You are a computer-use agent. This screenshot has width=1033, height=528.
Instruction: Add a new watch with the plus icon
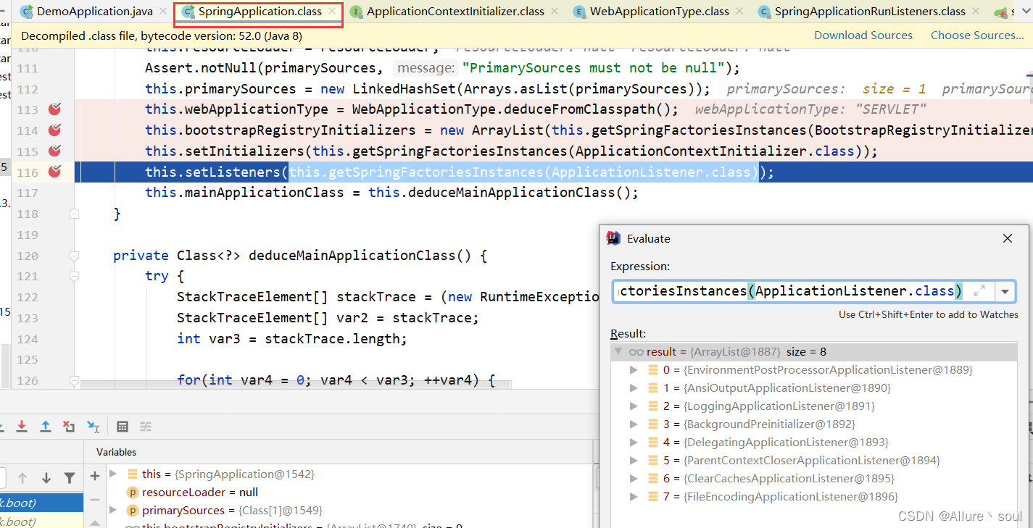(x=95, y=476)
